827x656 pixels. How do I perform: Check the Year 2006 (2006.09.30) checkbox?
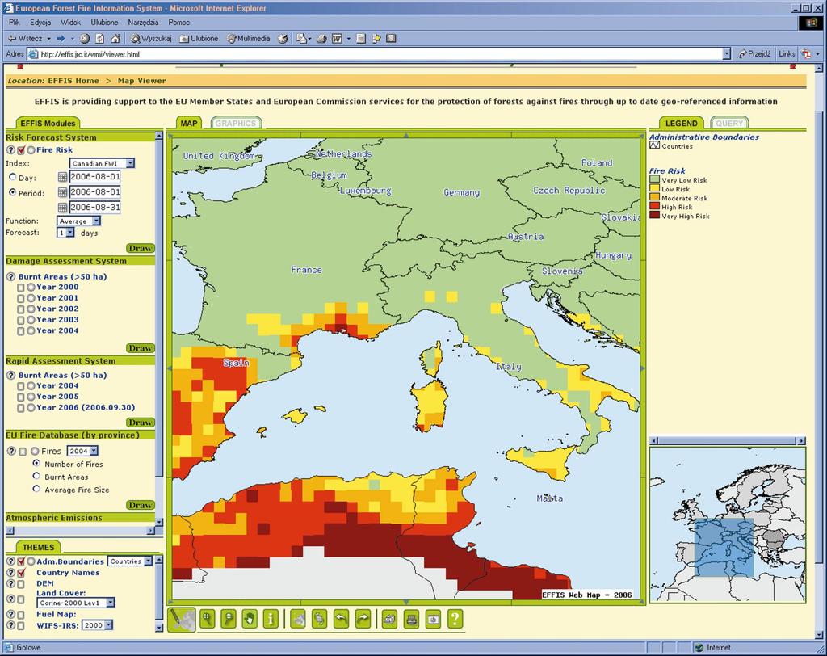(20, 408)
